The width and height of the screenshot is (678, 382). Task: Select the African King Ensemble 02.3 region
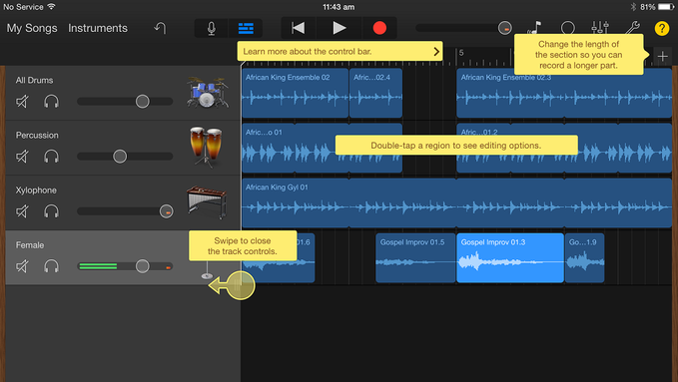click(564, 93)
